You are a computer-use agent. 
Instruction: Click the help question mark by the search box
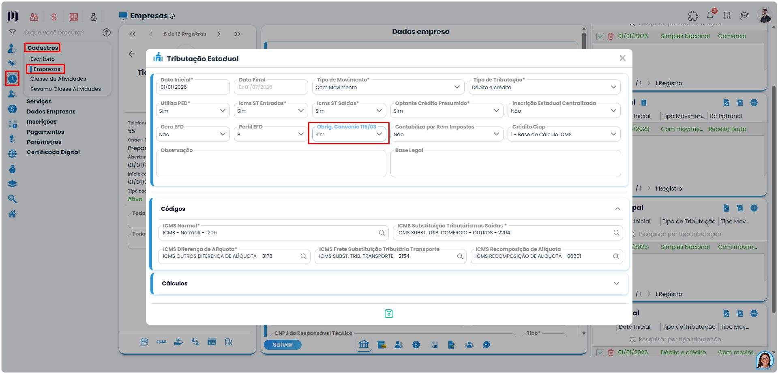[107, 32]
